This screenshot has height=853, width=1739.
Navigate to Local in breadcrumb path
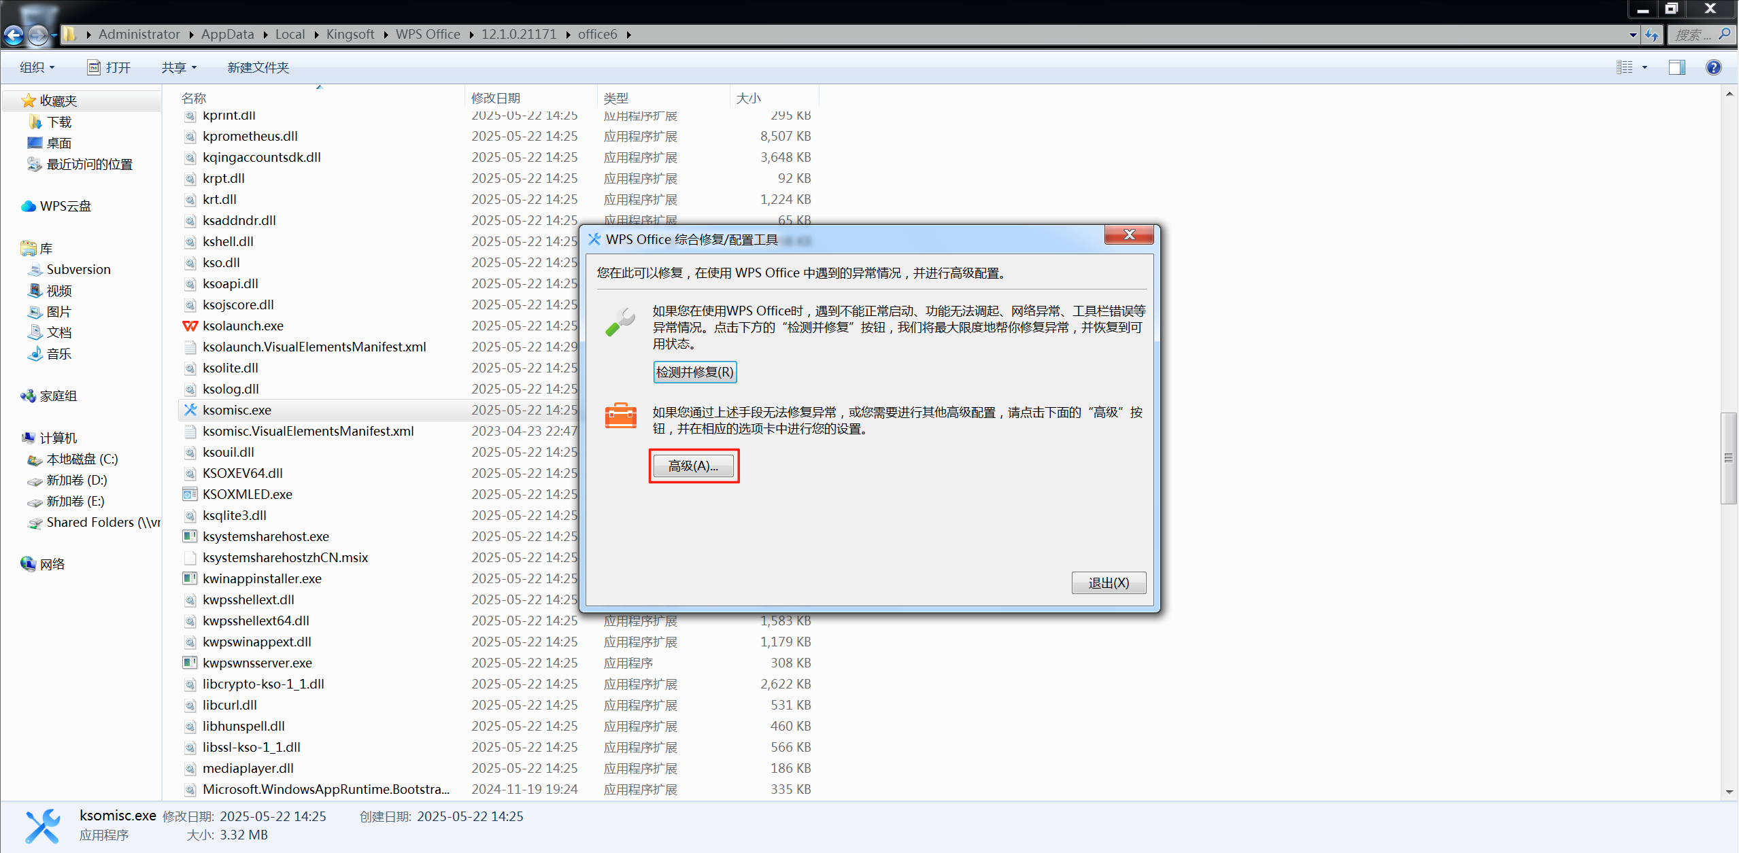(290, 34)
